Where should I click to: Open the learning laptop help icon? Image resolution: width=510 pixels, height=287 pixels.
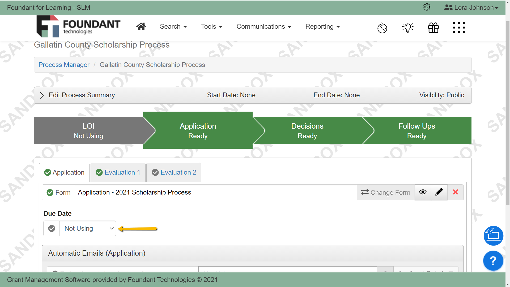493,236
